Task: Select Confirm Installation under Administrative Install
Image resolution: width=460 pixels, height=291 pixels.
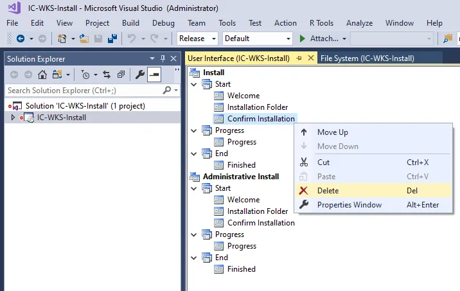Action: tap(261, 223)
